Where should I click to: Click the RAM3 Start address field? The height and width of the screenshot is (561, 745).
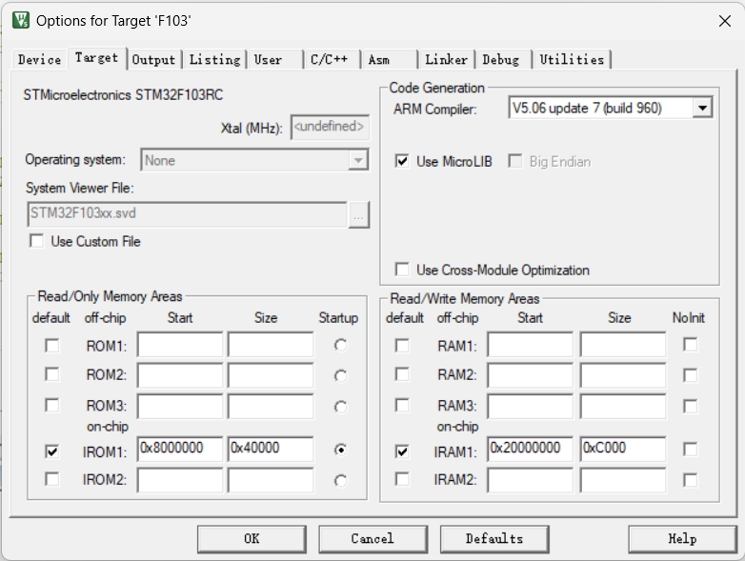point(530,406)
